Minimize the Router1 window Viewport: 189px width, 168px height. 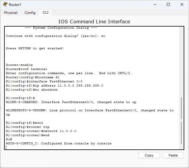point(155,4)
